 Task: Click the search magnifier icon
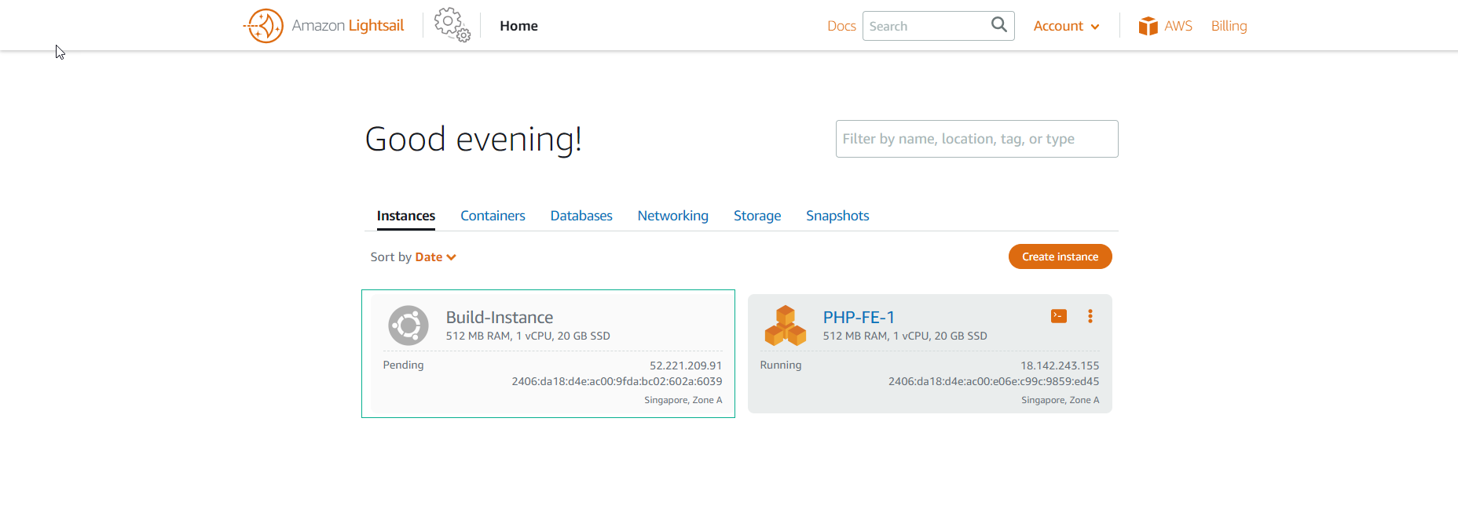(x=998, y=25)
